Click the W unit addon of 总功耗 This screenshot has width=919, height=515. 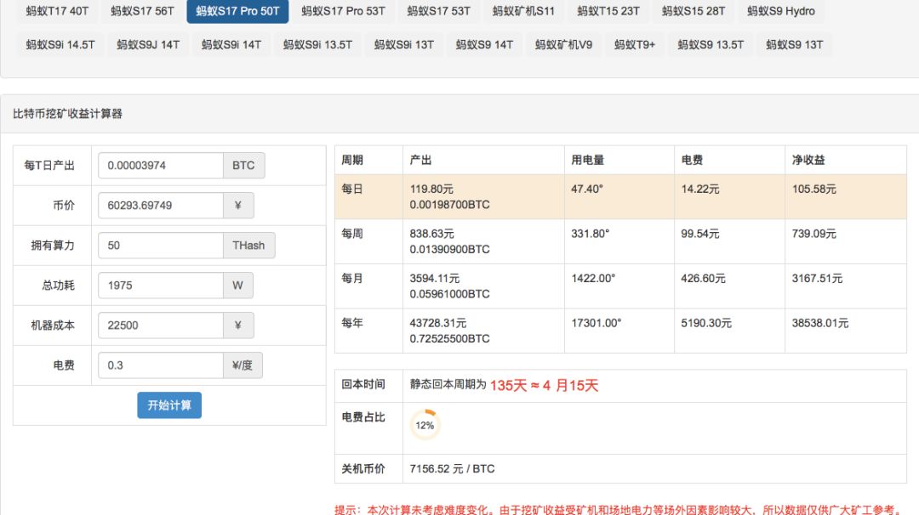(x=238, y=286)
